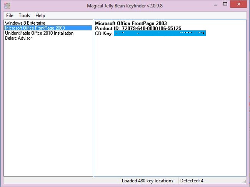Select Microsoft Office FrontPage 2003 entry

[48, 28]
